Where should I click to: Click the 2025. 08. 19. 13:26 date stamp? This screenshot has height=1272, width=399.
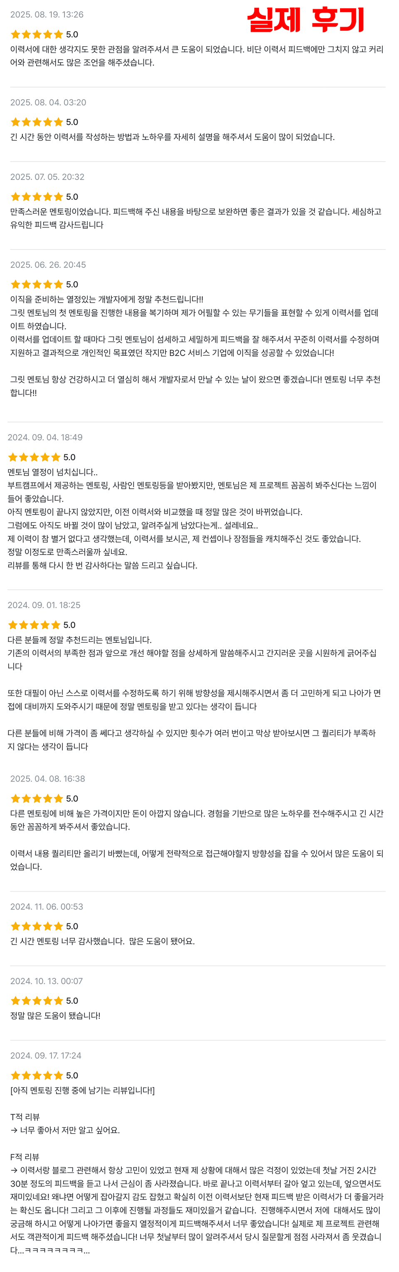pyautogui.click(x=47, y=15)
